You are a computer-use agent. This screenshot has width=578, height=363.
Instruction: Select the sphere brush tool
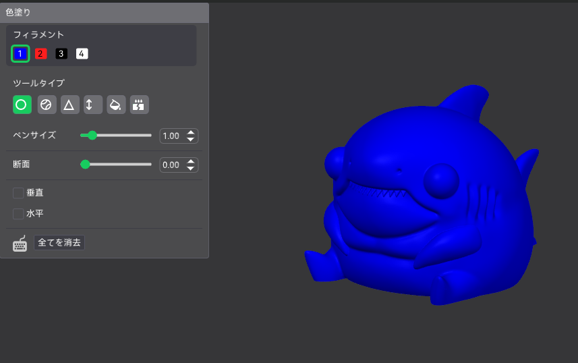point(47,105)
